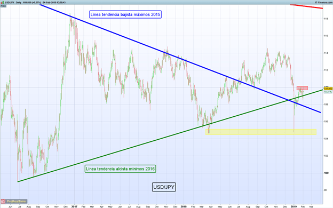
Task: Open the IT-Finance.com link in header
Action: tap(323, 2)
